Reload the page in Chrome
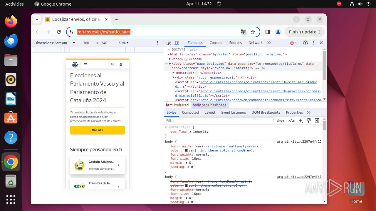Image resolution: width=376 pixels, height=211 pixels. coord(59,32)
